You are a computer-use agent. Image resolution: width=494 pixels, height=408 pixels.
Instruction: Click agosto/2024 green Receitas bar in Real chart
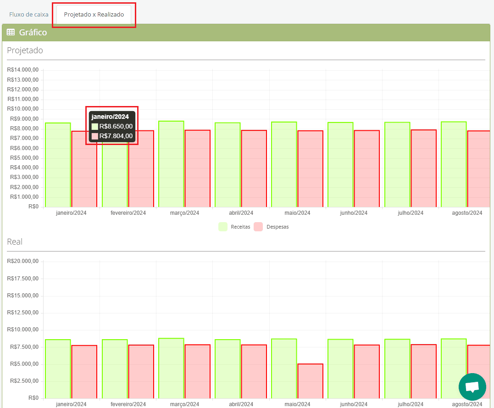tap(454, 369)
